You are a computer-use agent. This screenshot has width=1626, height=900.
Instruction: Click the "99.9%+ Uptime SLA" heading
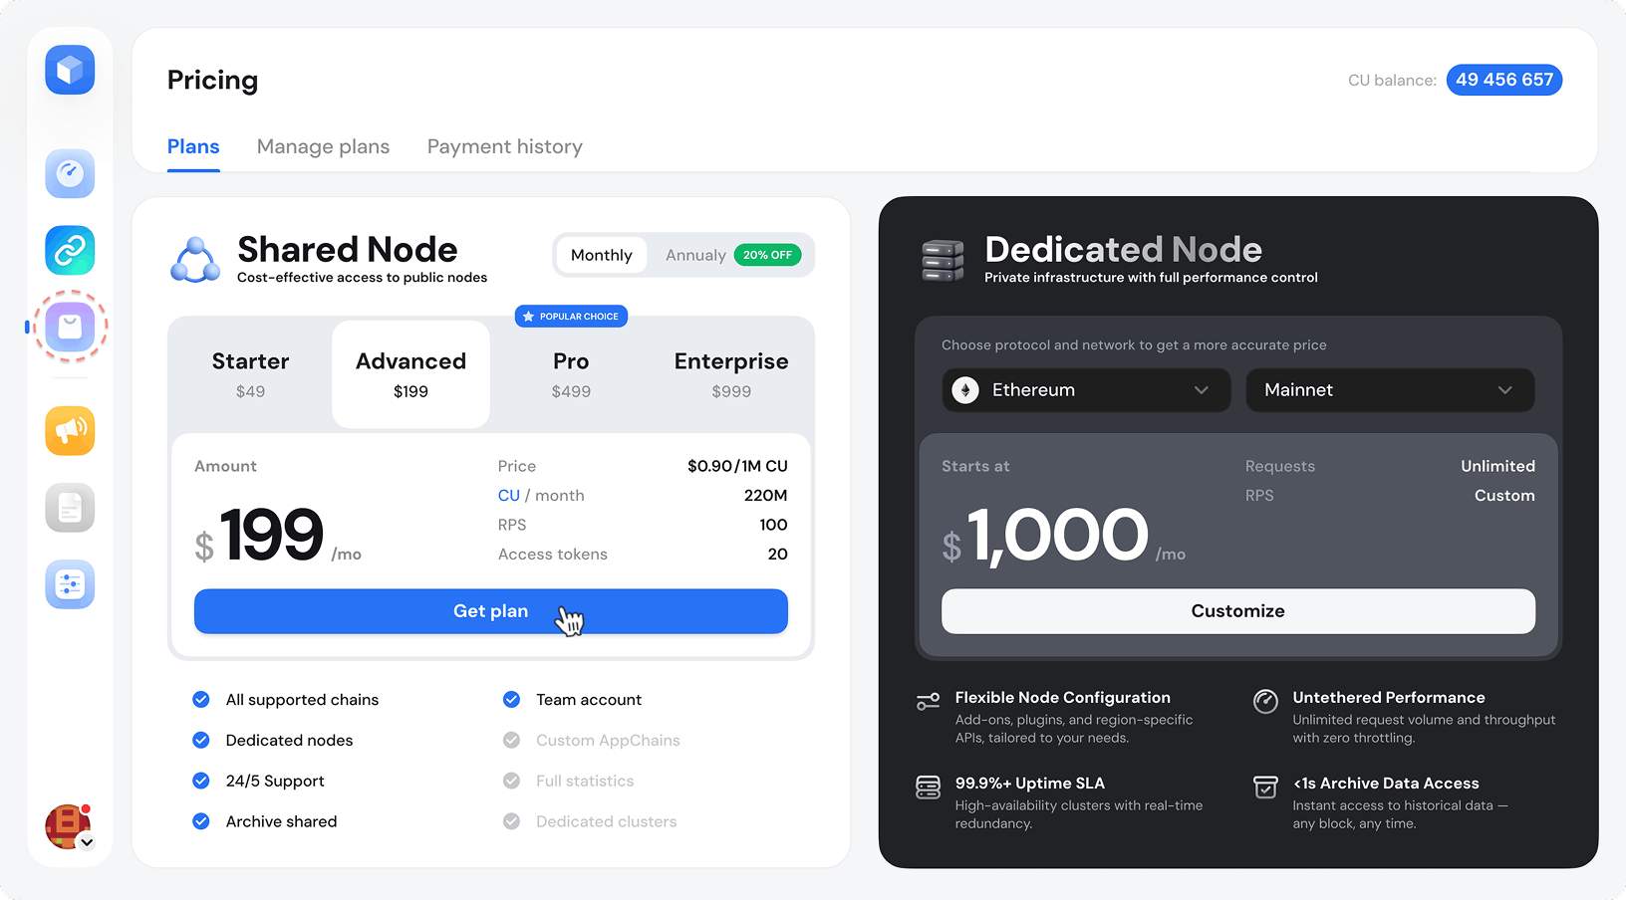tap(1030, 784)
